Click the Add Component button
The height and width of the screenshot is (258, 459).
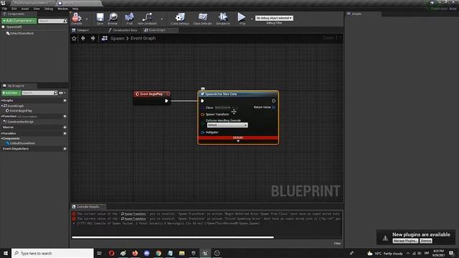(x=19, y=21)
